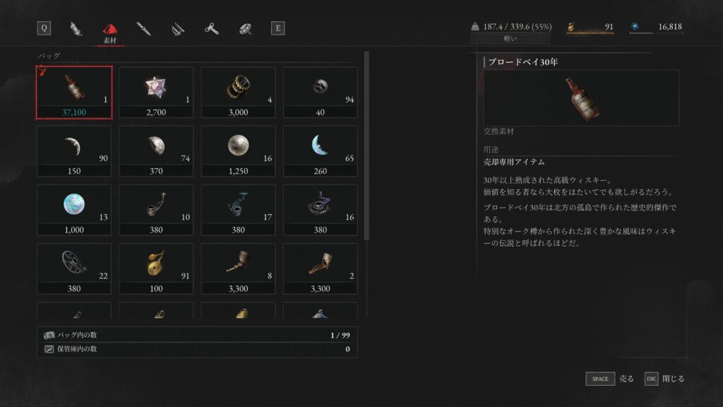The height and width of the screenshot is (407, 723).
Task: Select the gear cog item with quantity 22
Action: tap(73, 269)
